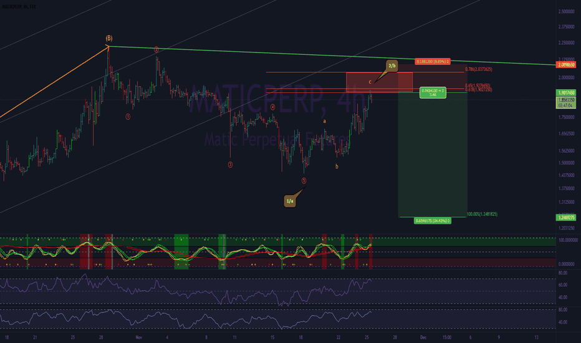This screenshot has width=581, height=343.
Task: Click the orange wave 'a' label
Action: point(325,121)
